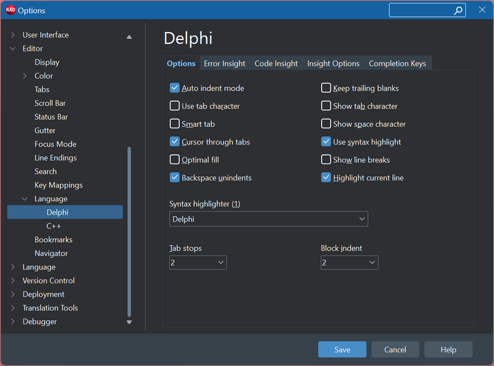The height and width of the screenshot is (366, 494).
Task: Select the Delphi language item
Action: (x=65, y=212)
